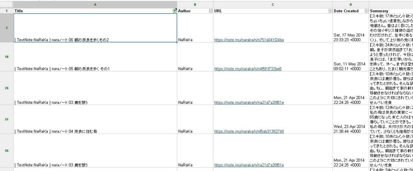Select title cell 'naraノート:06 朝の奈良を歩くその2'
This screenshot has width=413, height=171.
[x=95, y=28]
